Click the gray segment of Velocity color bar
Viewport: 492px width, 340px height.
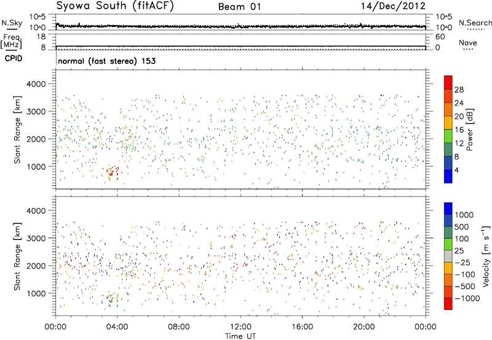click(x=448, y=257)
